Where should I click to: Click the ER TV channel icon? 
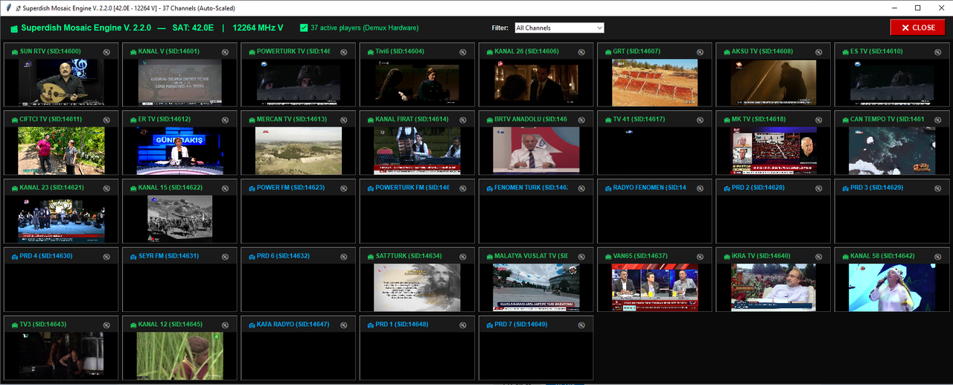(133, 120)
